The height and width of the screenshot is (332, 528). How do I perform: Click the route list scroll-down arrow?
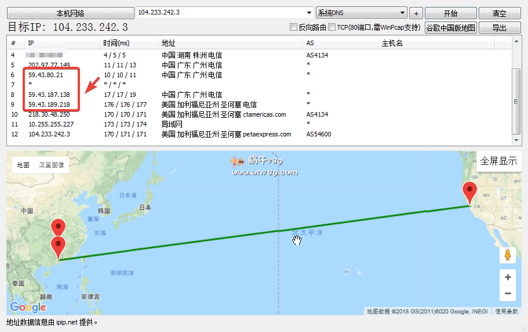coord(516,140)
